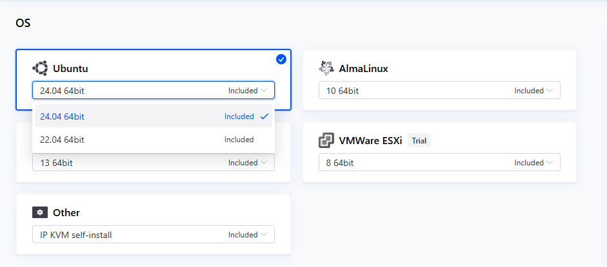The width and height of the screenshot is (607, 267).
Task: Collapse the Ubuntu version dropdown
Action: (154, 91)
